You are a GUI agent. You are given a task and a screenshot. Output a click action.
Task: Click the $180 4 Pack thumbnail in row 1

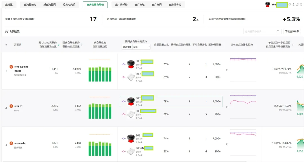click(x=131, y=77)
